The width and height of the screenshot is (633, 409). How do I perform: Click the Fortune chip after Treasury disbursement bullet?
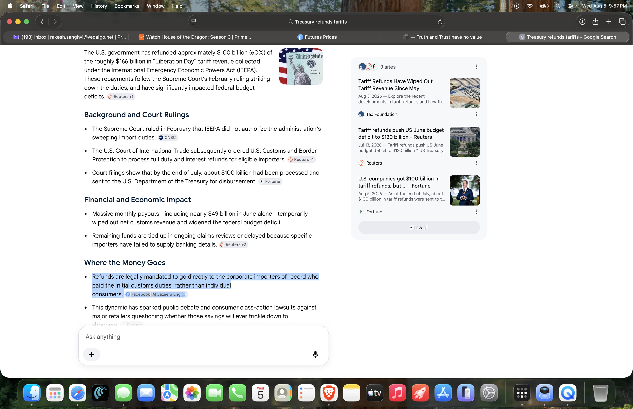[x=270, y=181]
